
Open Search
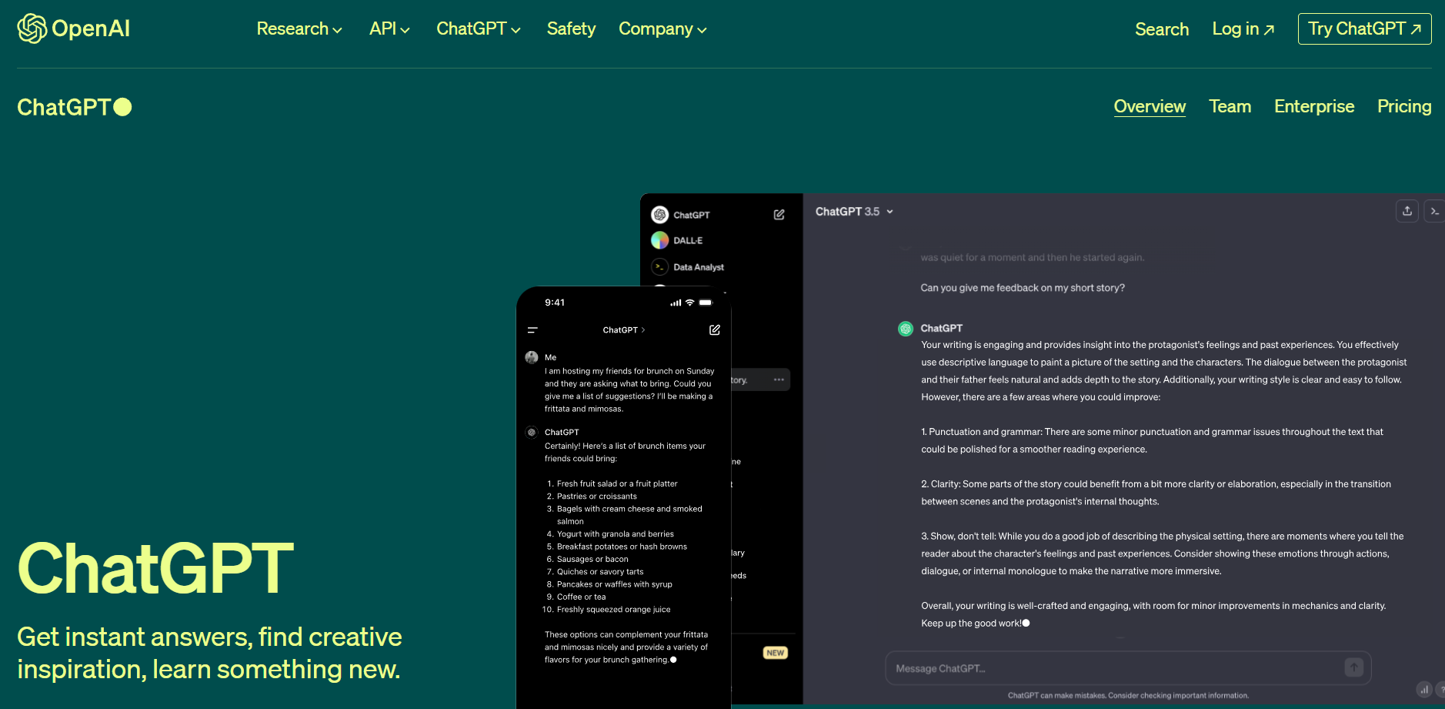(x=1162, y=29)
